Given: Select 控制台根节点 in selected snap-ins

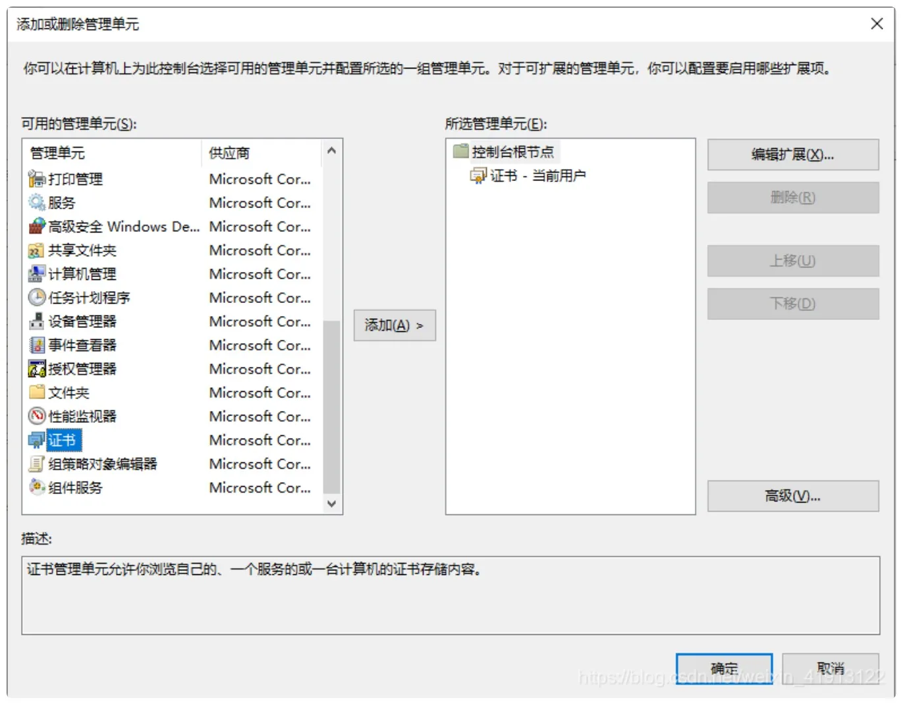Looking at the screenshot, I should click(512, 151).
